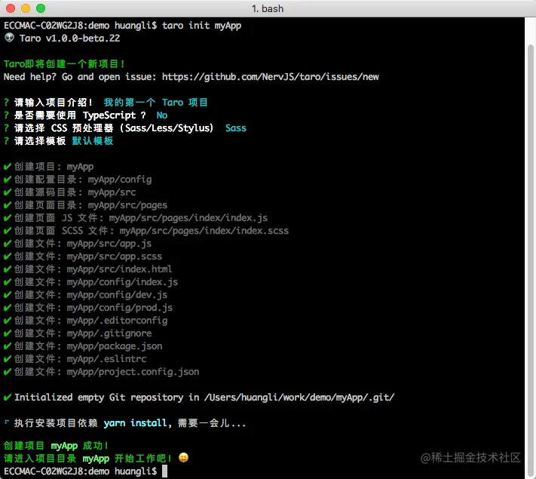Click the checkmark beside 'myApp/src/app.js'

click(x=8, y=244)
